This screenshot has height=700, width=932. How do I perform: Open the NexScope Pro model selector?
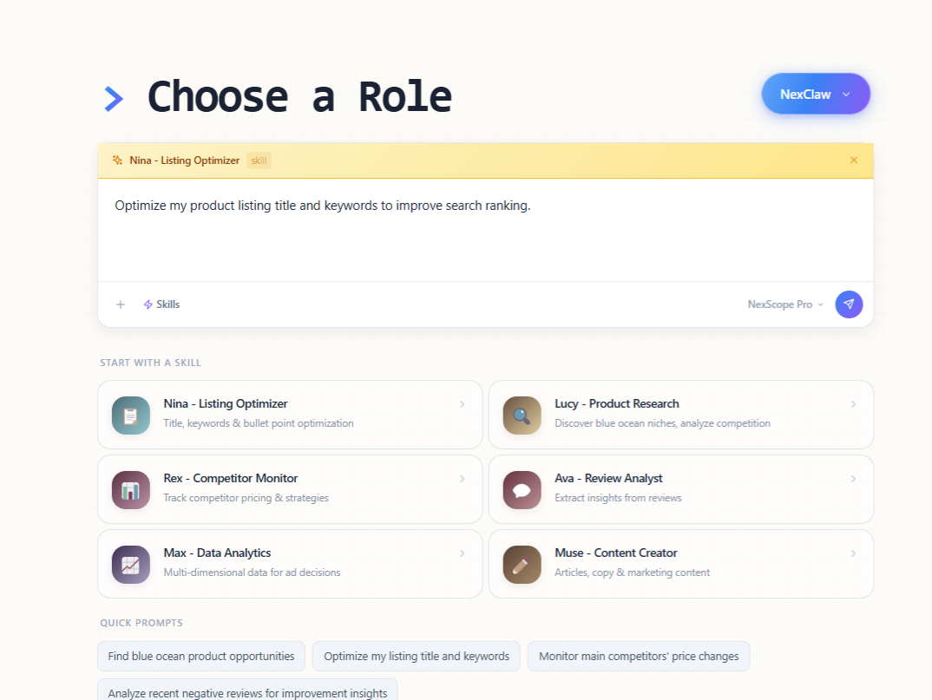[783, 304]
